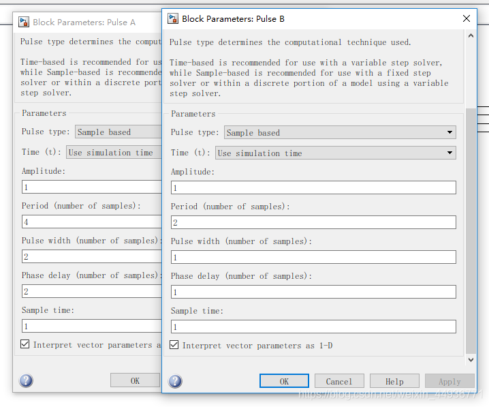This screenshot has width=489, height=407.
Task: Click 'Period (number of samples):' label in Pulse B
Action: [230, 207]
